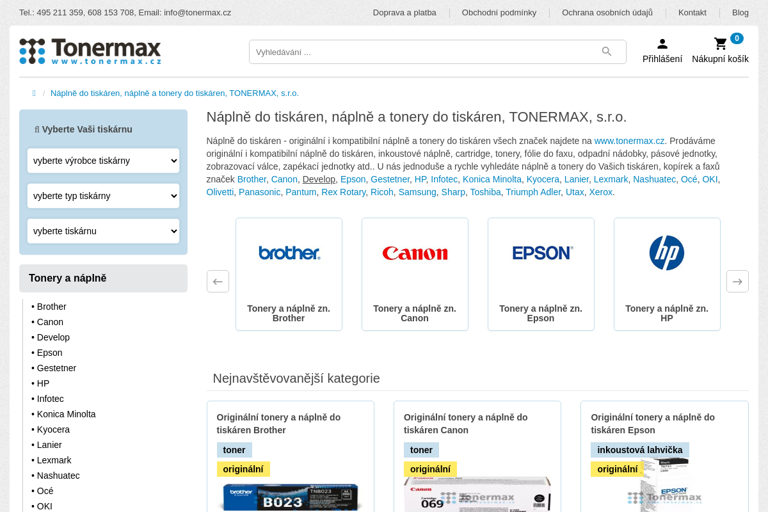The width and height of the screenshot is (768, 512).
Task: Click Panasonic link in intro paragraph
Action: (x=260, y=192)
